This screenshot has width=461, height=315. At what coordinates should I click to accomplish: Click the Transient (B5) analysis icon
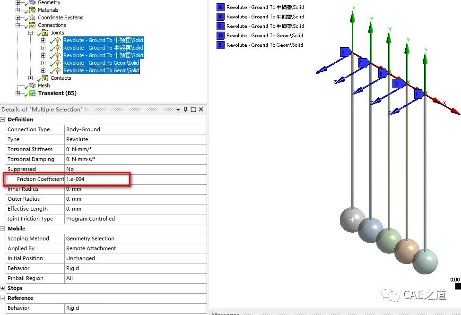[x=31, y=93]
